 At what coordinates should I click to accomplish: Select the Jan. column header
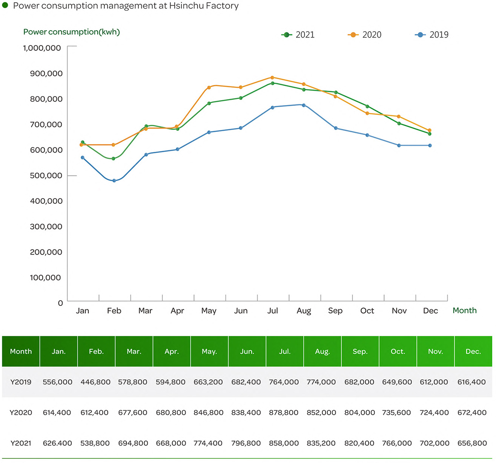[x=58, y=351]
